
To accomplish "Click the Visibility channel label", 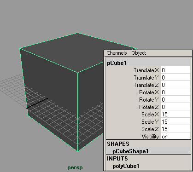I will point(150,137).
